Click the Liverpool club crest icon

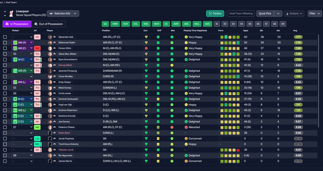pyautogui.click(x=11, y=13)
